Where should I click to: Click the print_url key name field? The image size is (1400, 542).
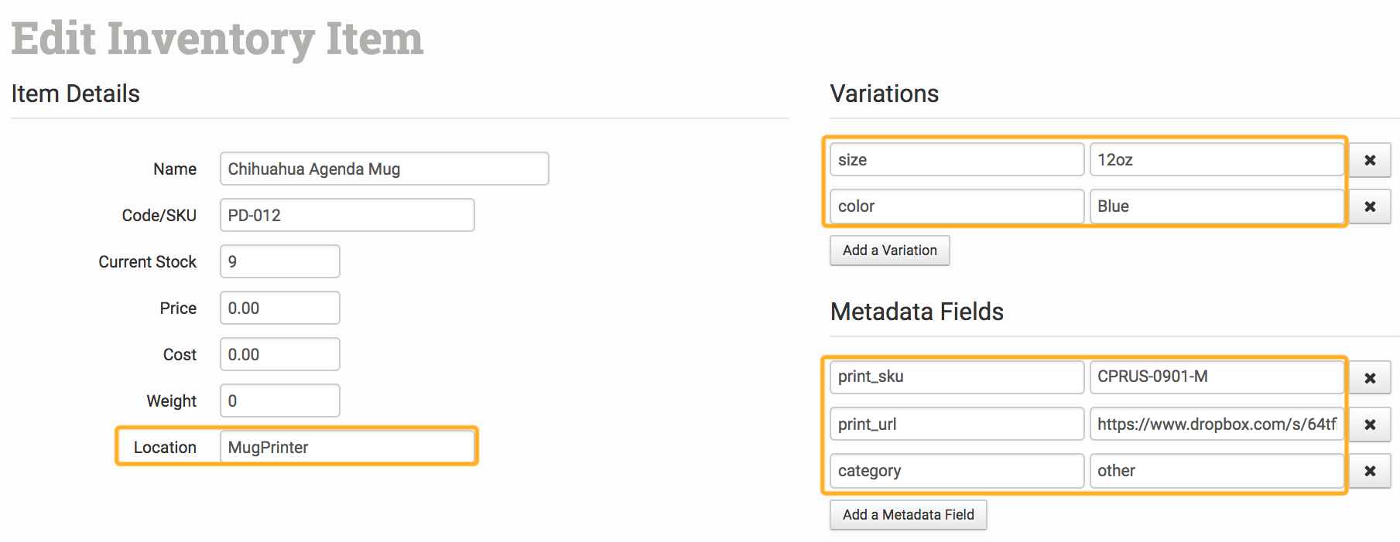956,424
